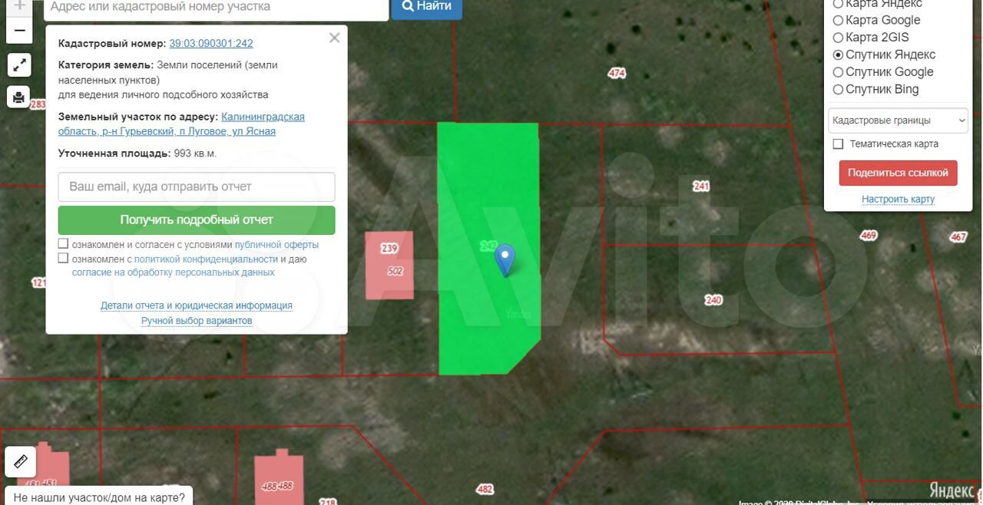The image size is (983, 505).
Task: Print the map with printer icon
Action: 19,97
